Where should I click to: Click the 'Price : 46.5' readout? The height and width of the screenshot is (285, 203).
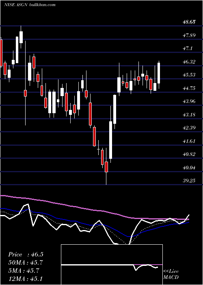26,254
